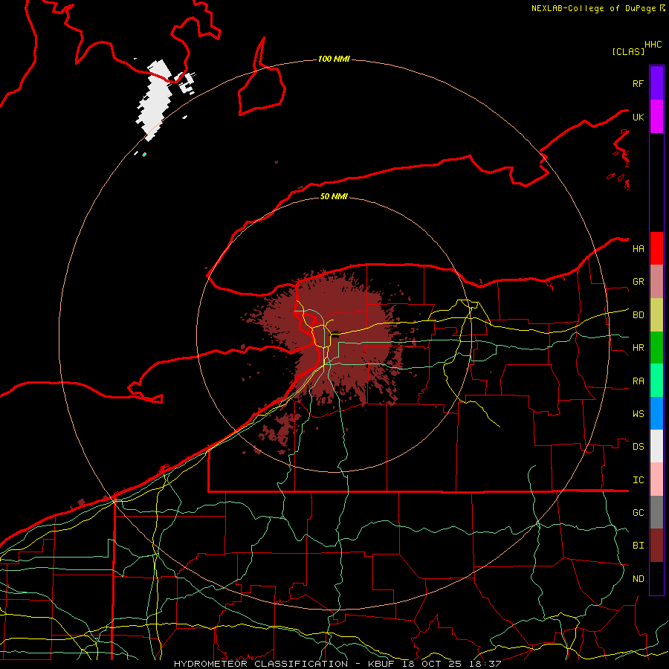Click the NEXLAB-College of DuPage credit text

[x=594, y=8]
